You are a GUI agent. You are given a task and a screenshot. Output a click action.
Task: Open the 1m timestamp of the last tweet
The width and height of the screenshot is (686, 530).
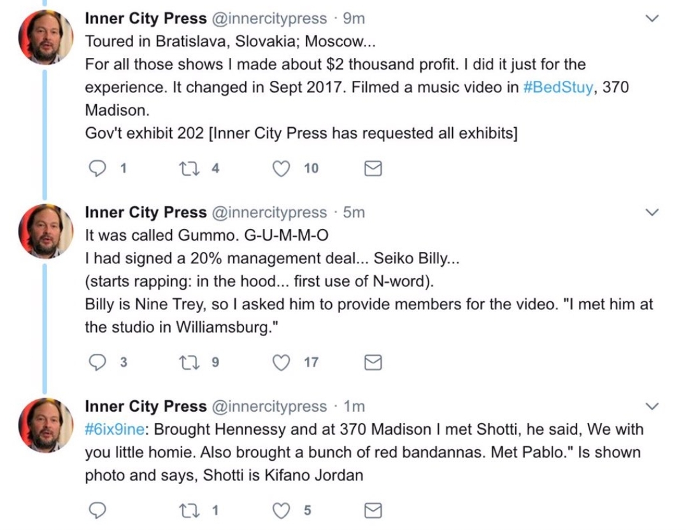354,406
